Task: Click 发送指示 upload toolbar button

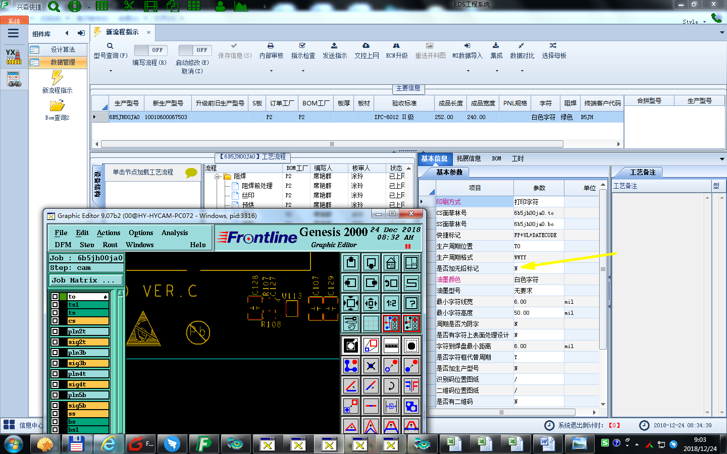Action: tap(335, 51)
